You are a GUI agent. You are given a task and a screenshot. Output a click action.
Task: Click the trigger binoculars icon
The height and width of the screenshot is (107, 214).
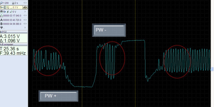[x=1, y=12]
